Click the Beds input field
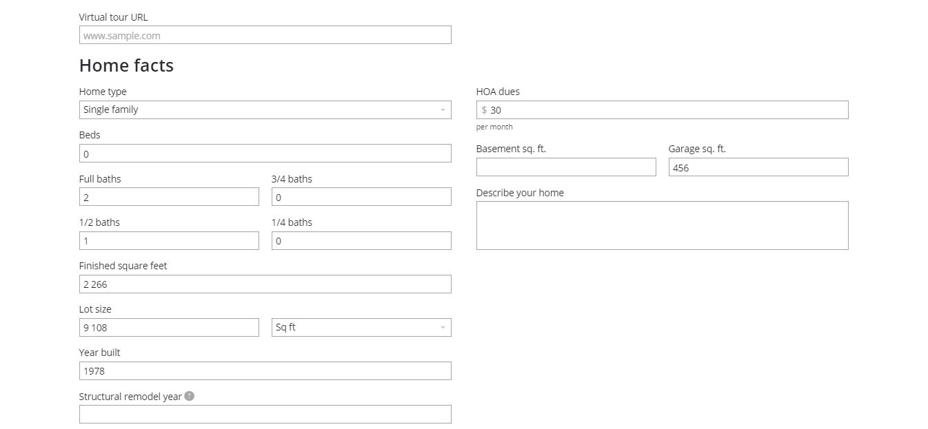The height and width of the screenshot is (429, 928). pyautogui.click(x=265, y=154)
